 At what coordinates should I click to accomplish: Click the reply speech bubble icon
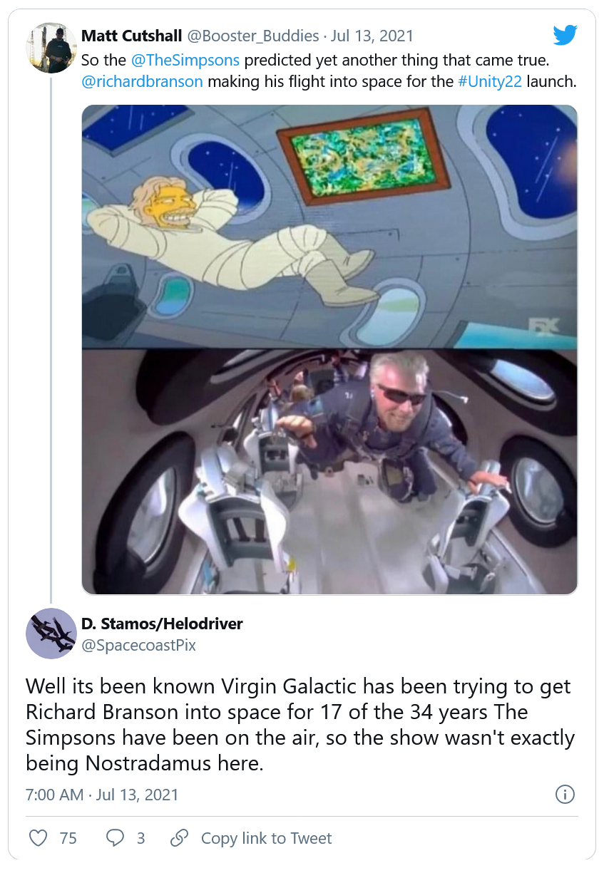(116, 838)
